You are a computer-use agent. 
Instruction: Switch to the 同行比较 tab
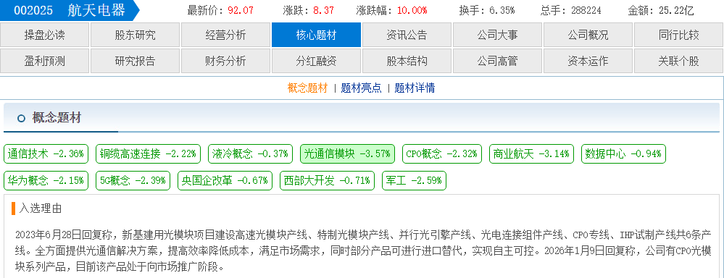click(x=679, y=35)
